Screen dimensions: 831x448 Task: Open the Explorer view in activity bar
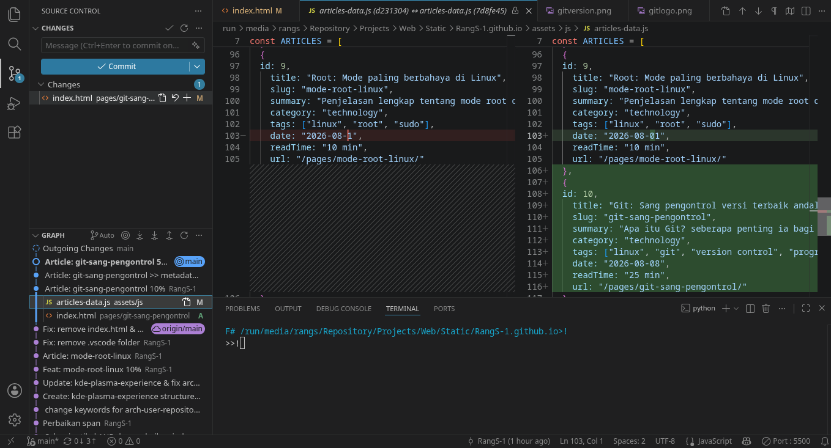pos(14,15)
